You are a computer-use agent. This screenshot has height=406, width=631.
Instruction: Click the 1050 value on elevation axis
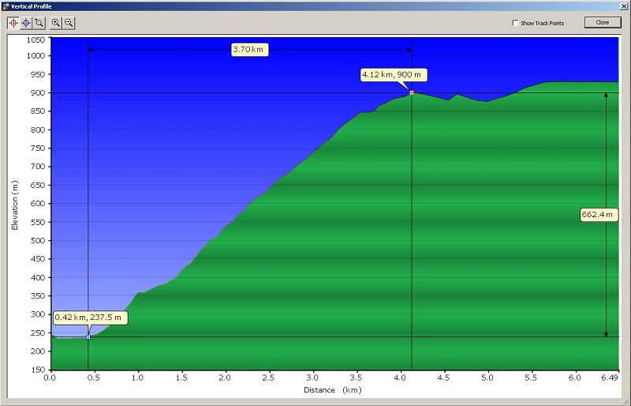coord(36,39)
